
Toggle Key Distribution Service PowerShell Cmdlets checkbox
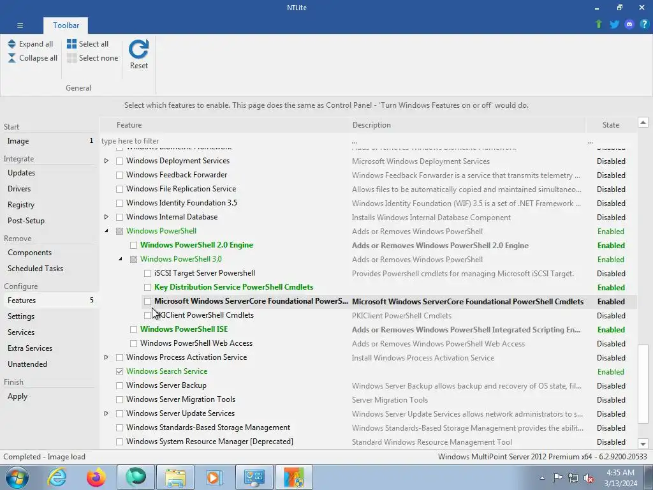[147, 287]
